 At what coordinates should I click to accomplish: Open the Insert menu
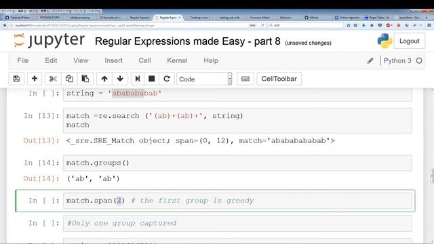pos(113,60)
